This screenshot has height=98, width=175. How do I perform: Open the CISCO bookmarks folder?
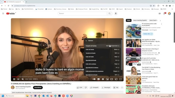coord(112,9)
